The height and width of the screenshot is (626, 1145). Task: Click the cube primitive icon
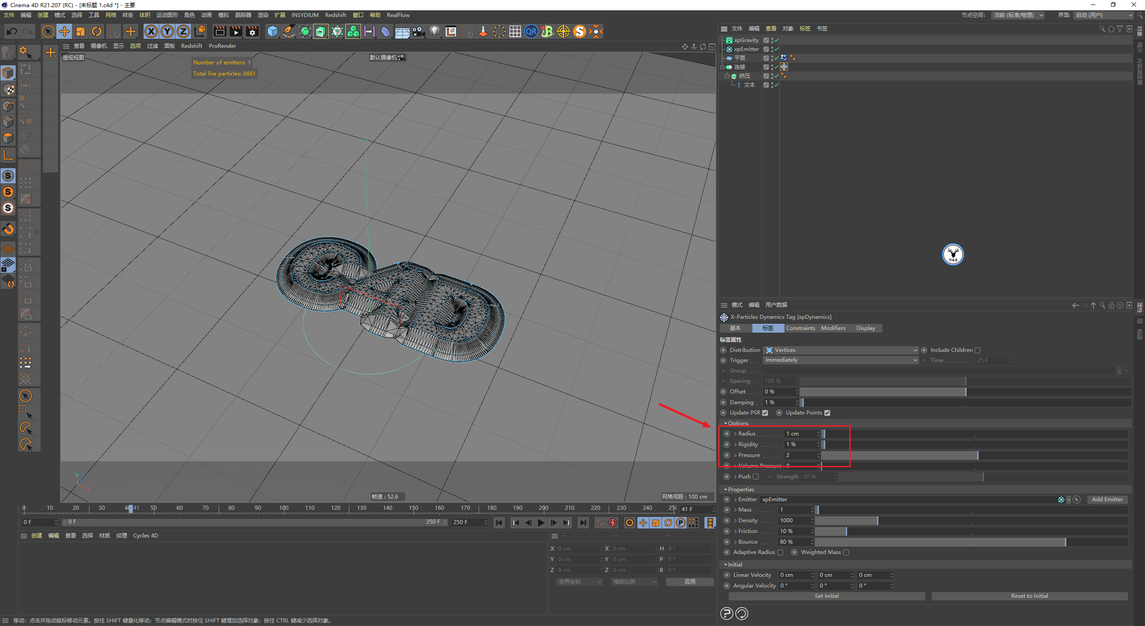pyautogui.click(x=272, y=31)
